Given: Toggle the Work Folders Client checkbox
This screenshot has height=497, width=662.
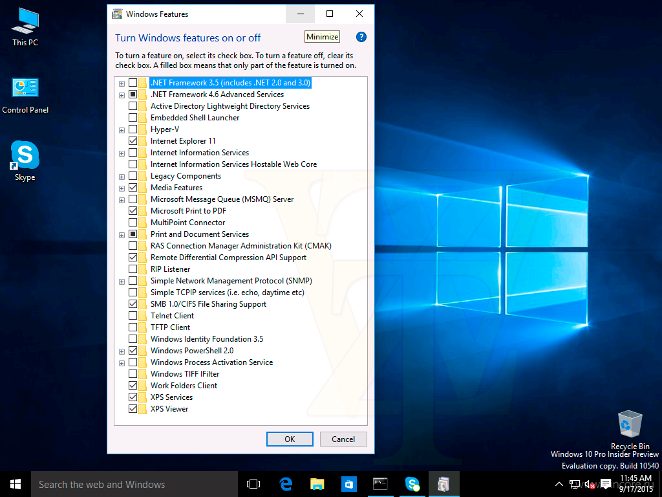Looking at the screenshot, I should 133,386.
